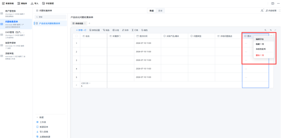The width and height of the screenshot is (281, 138).
Task: Click the 问题类型 column header
Action: coord(201,36)
